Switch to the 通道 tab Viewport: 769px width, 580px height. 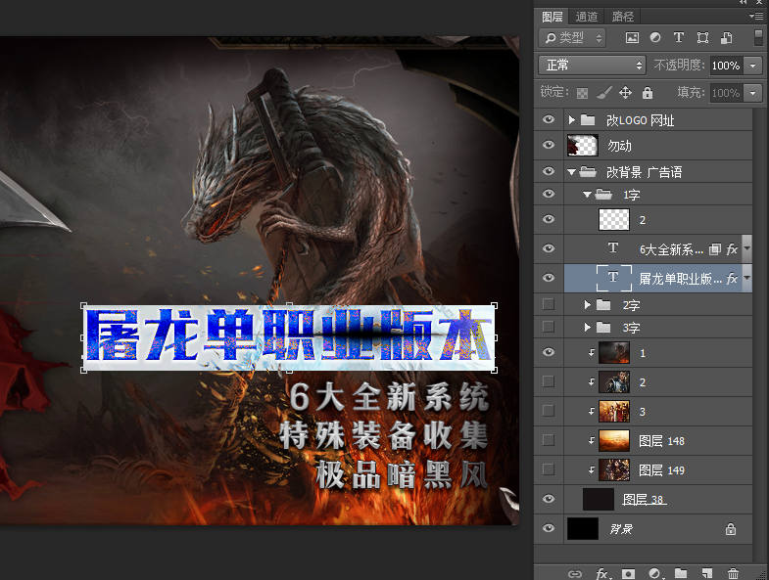(x=587, y=17)
